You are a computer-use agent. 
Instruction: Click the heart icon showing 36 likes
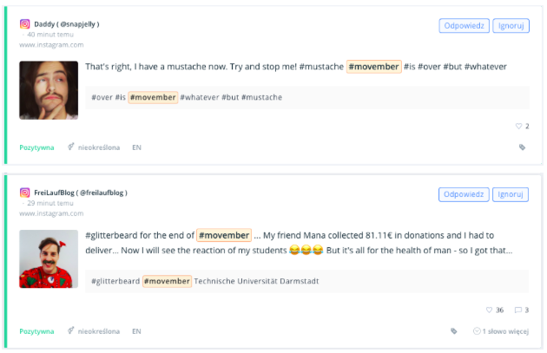(x=490, y=310)
